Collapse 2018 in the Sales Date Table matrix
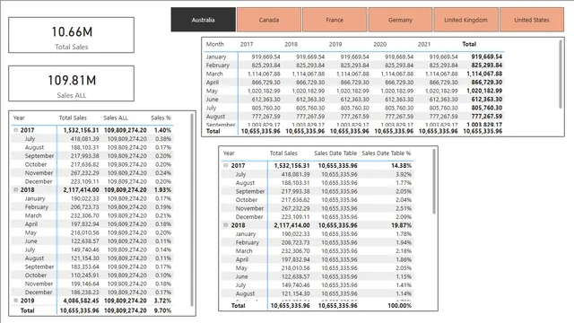Image resolution: width=574 pixels, height=323 pixels. tap(226, 225)
